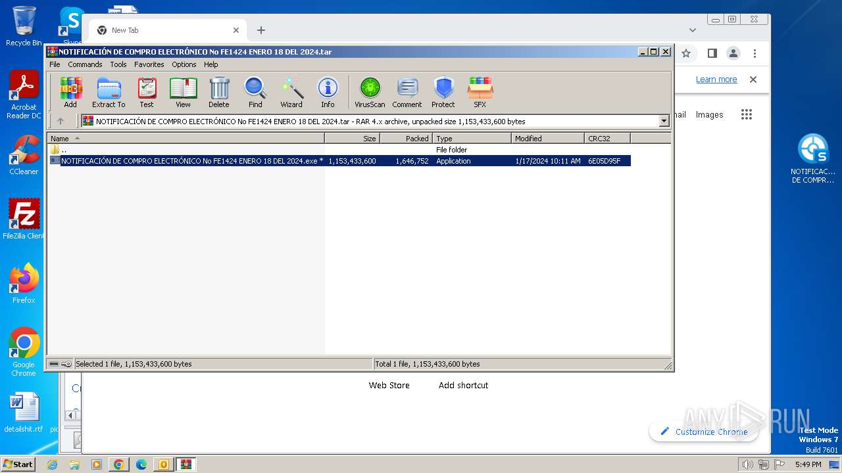
Task: Open detailshit.rtf desktop file
Action: pos(24,413)
